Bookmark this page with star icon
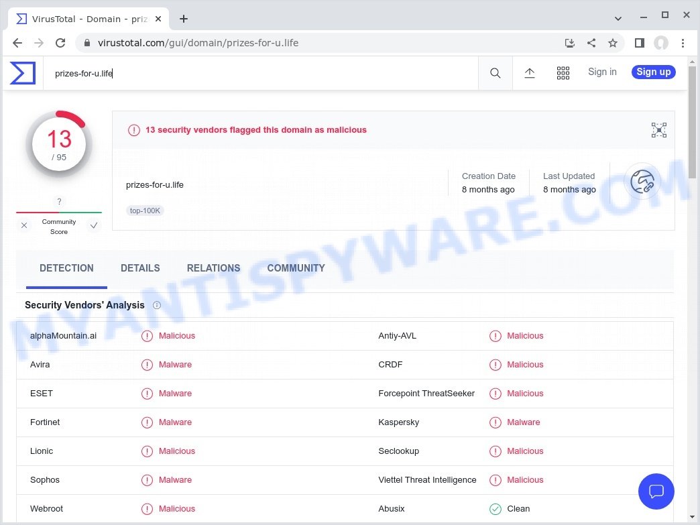 click(613, 43)
